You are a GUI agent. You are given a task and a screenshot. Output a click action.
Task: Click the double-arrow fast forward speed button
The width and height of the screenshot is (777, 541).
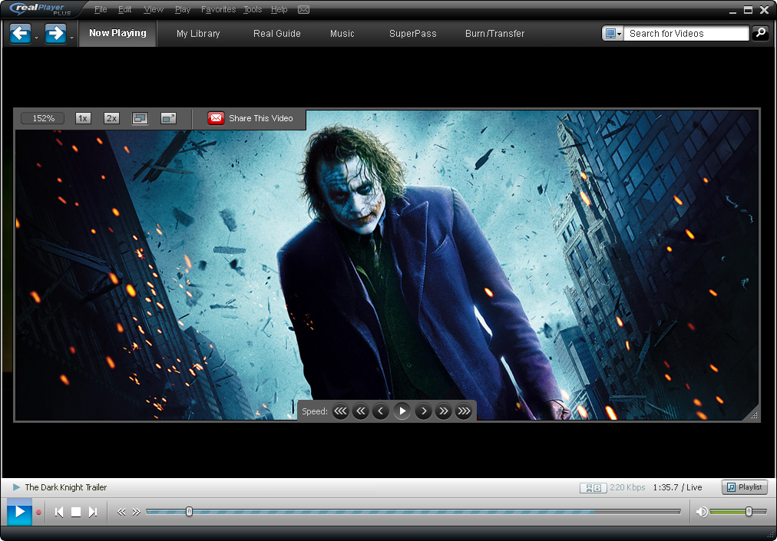pyautogui.click(x=444, y=411)
